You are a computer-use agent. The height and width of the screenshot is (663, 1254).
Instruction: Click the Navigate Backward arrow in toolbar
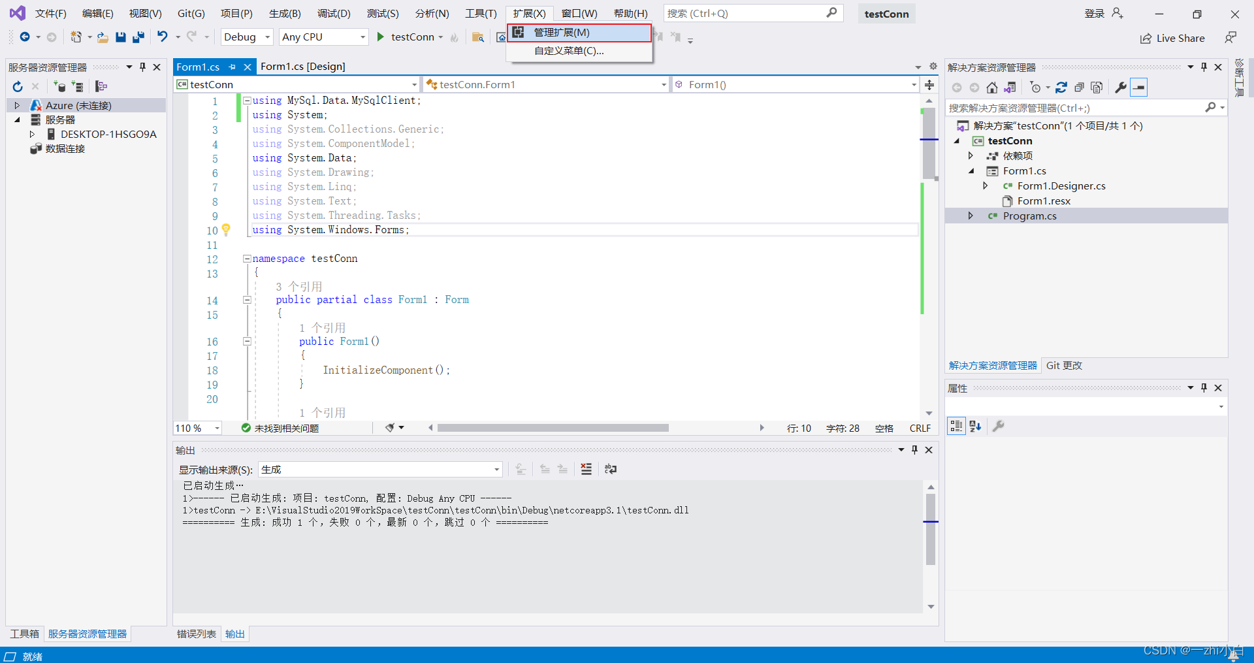(x=24, y=37)
